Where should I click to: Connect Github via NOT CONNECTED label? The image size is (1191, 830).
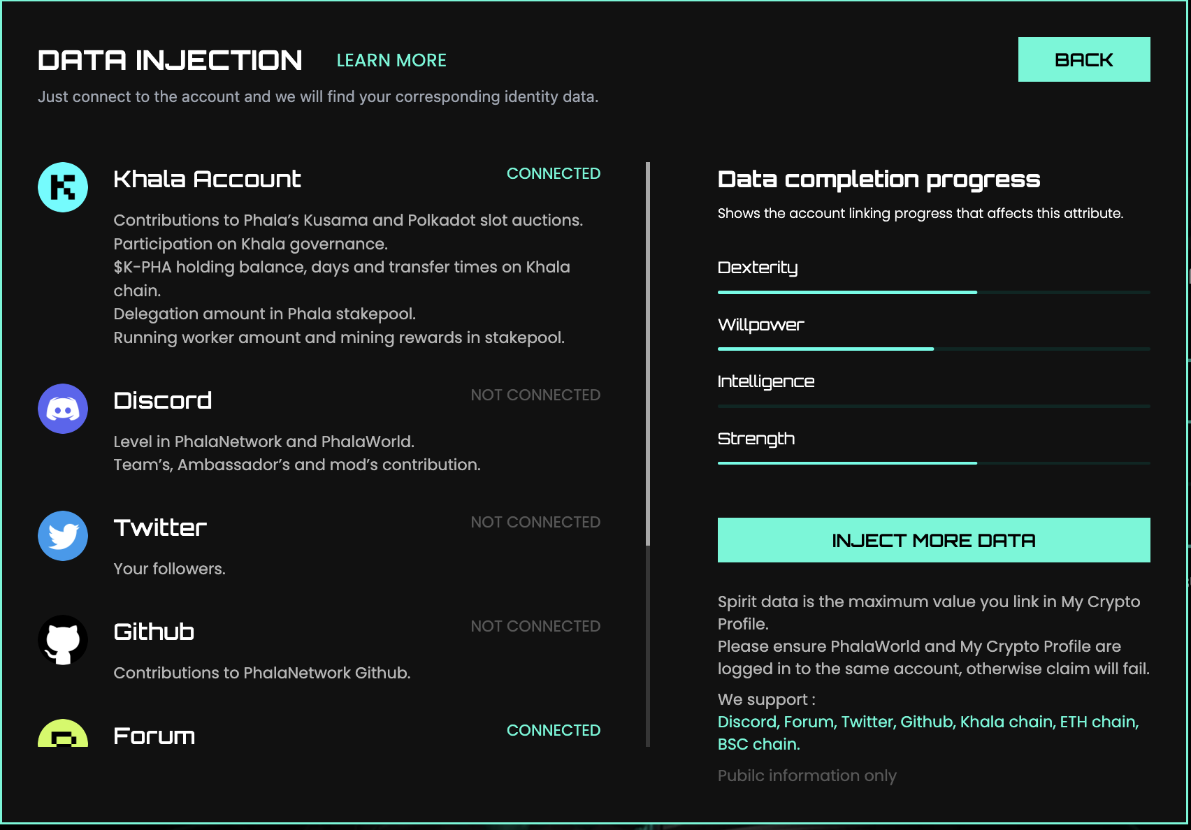point(535,626)
